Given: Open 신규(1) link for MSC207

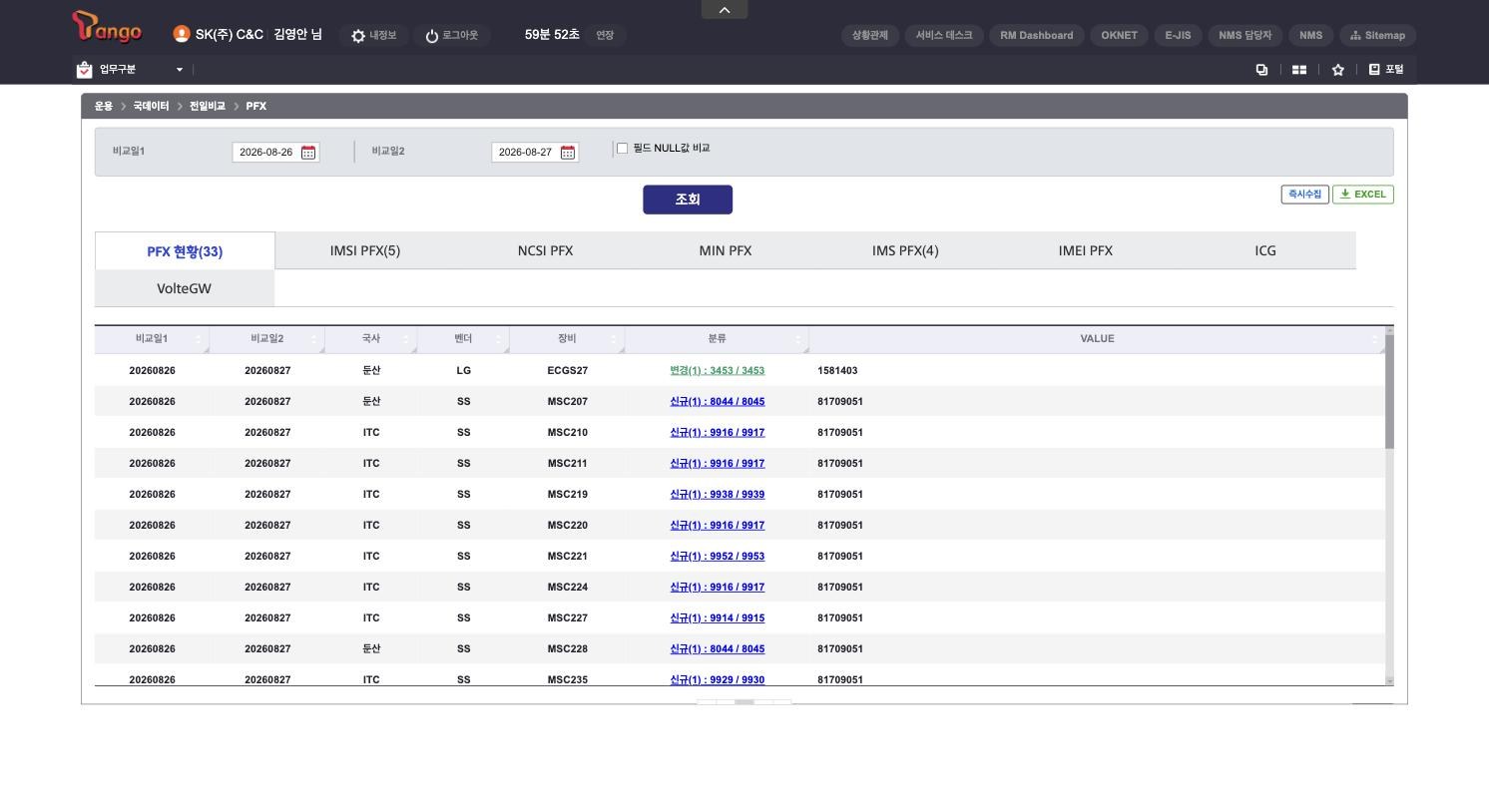Looking at the screenshot, I should pyautogui.click(x=717, y=402).
